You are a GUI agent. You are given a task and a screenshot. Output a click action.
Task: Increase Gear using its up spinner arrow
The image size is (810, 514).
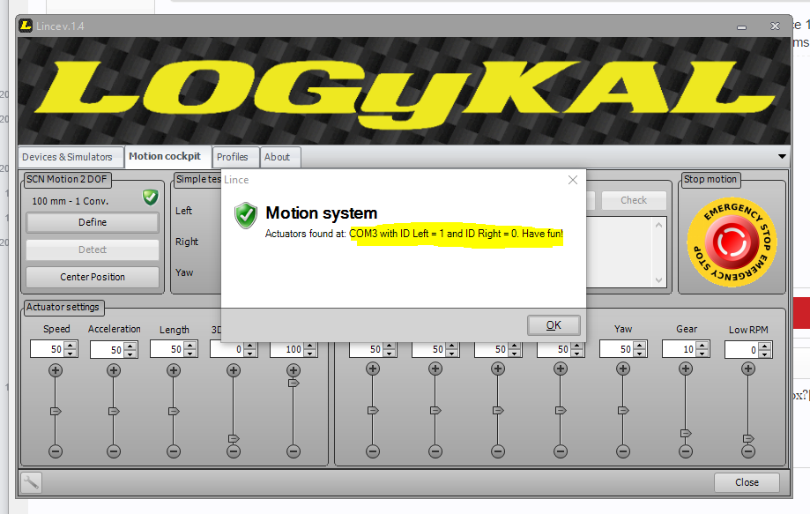tap(702, 346)
